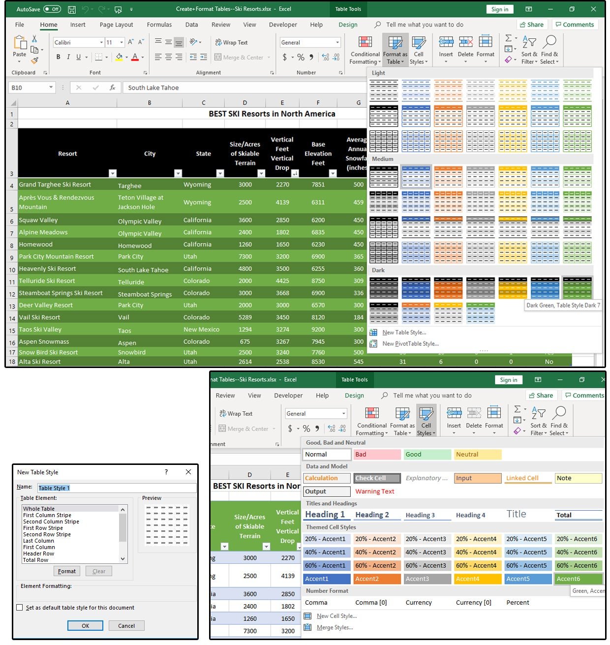Click the Conditional Formatting icon in top window
Viewport: 610px width, 645px height.
click(x=365, y=42)
